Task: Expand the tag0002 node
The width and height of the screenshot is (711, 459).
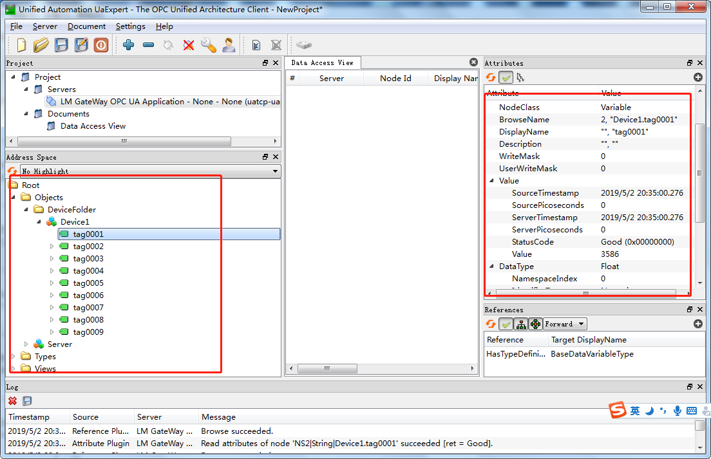Action: 52,246
